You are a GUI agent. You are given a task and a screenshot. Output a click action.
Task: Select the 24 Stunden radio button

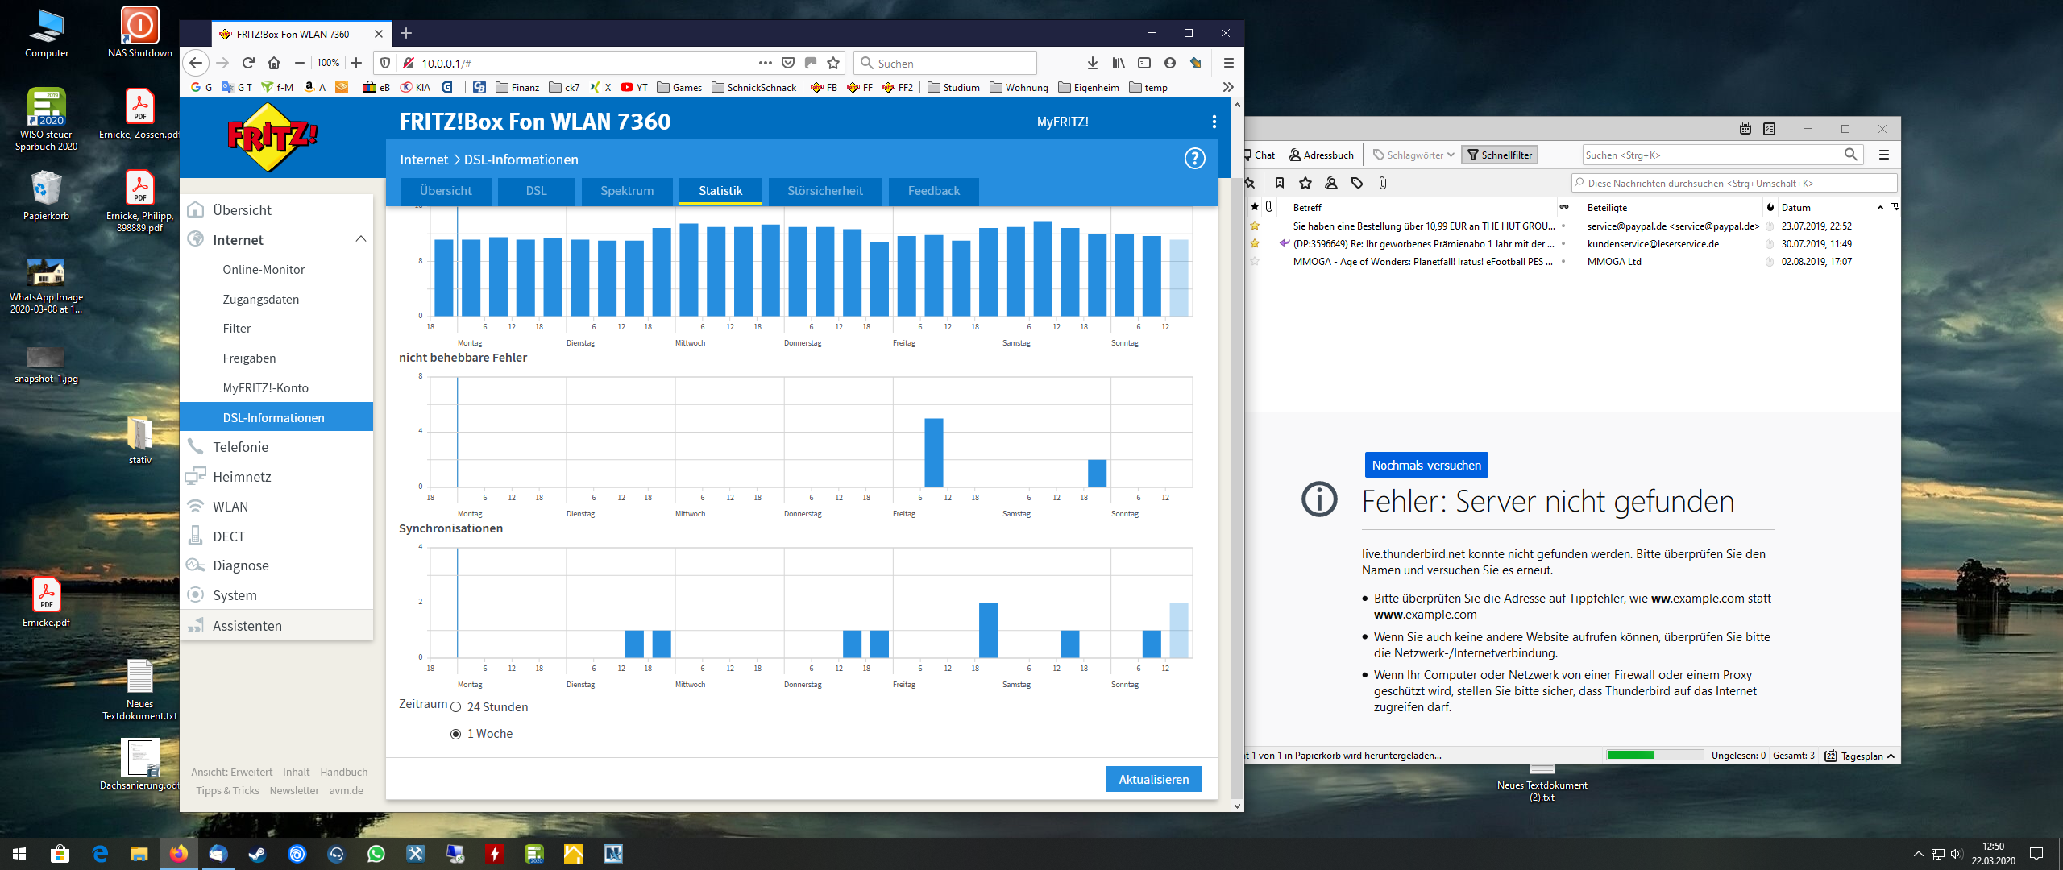456,707
